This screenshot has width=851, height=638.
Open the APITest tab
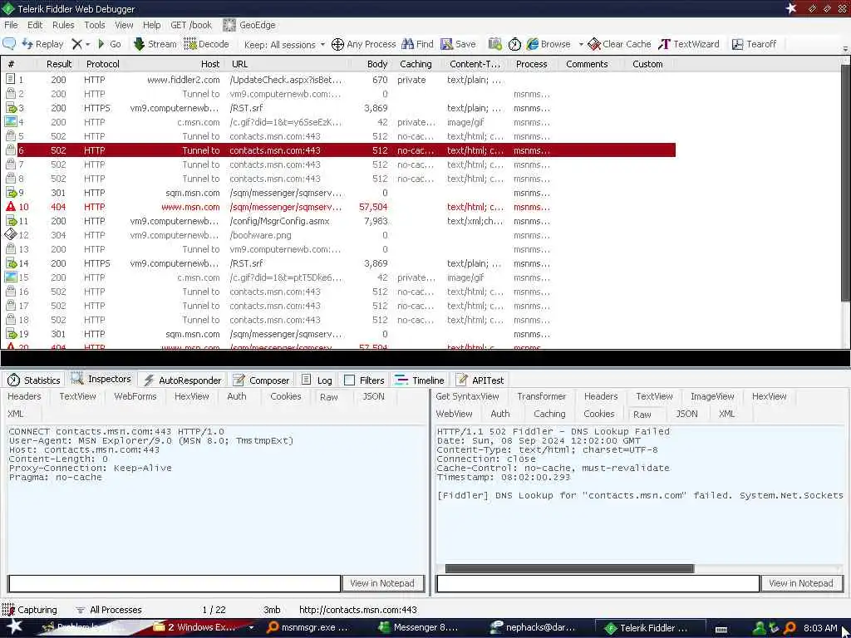click(480, 380)
